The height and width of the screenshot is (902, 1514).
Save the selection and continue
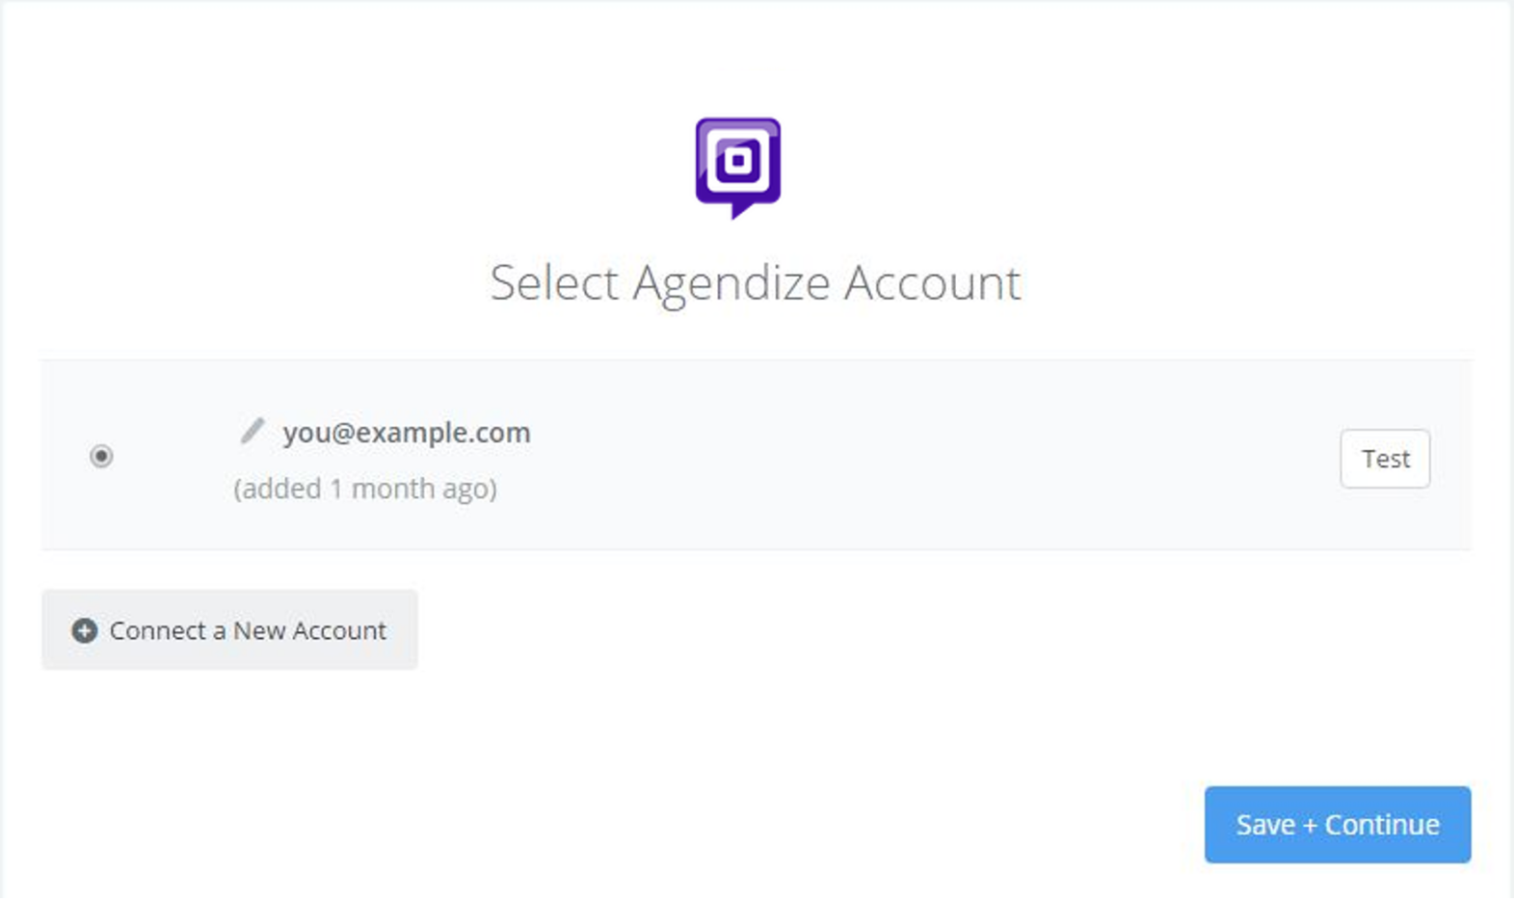click(x=1337, y=824)
